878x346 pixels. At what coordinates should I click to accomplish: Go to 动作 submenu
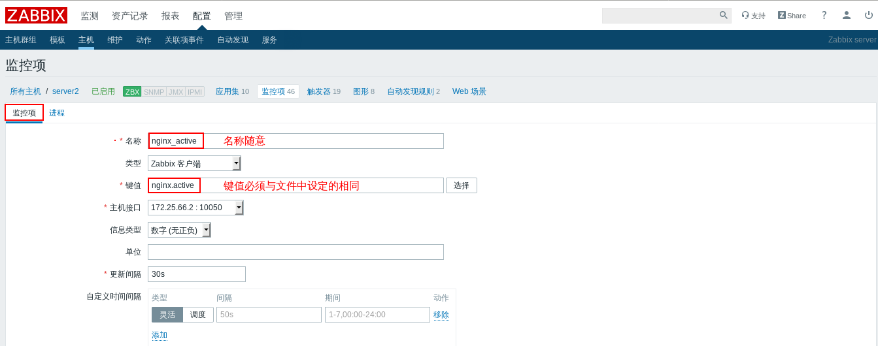pos(144,40)
